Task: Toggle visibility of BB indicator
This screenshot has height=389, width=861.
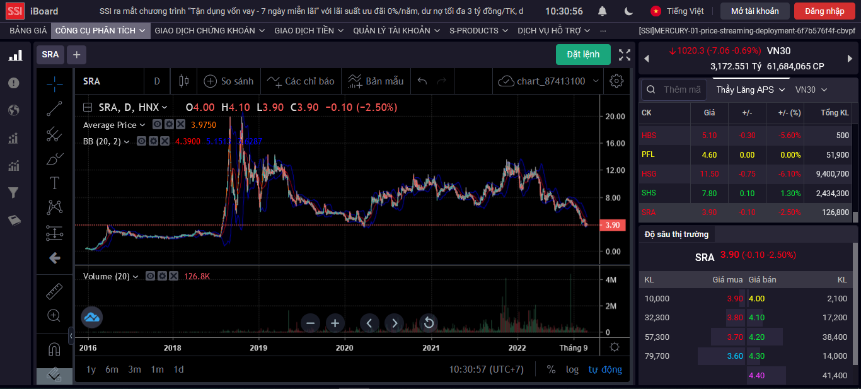Action: click(x=142, y=141)
